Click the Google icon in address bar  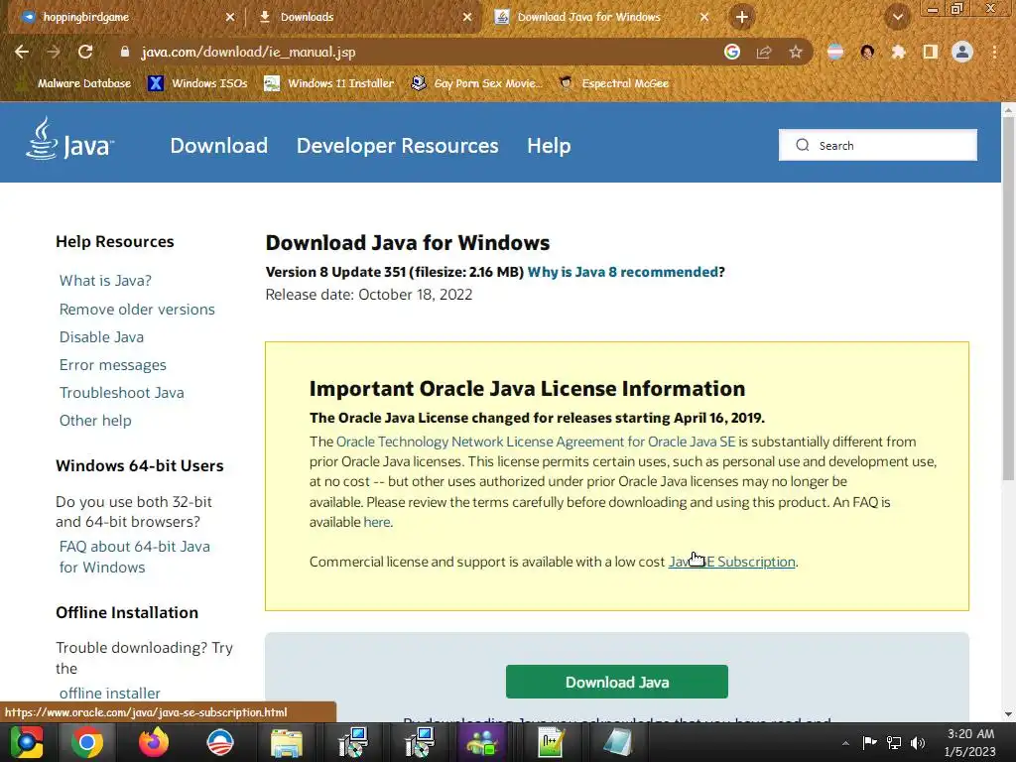click(732, 52)
